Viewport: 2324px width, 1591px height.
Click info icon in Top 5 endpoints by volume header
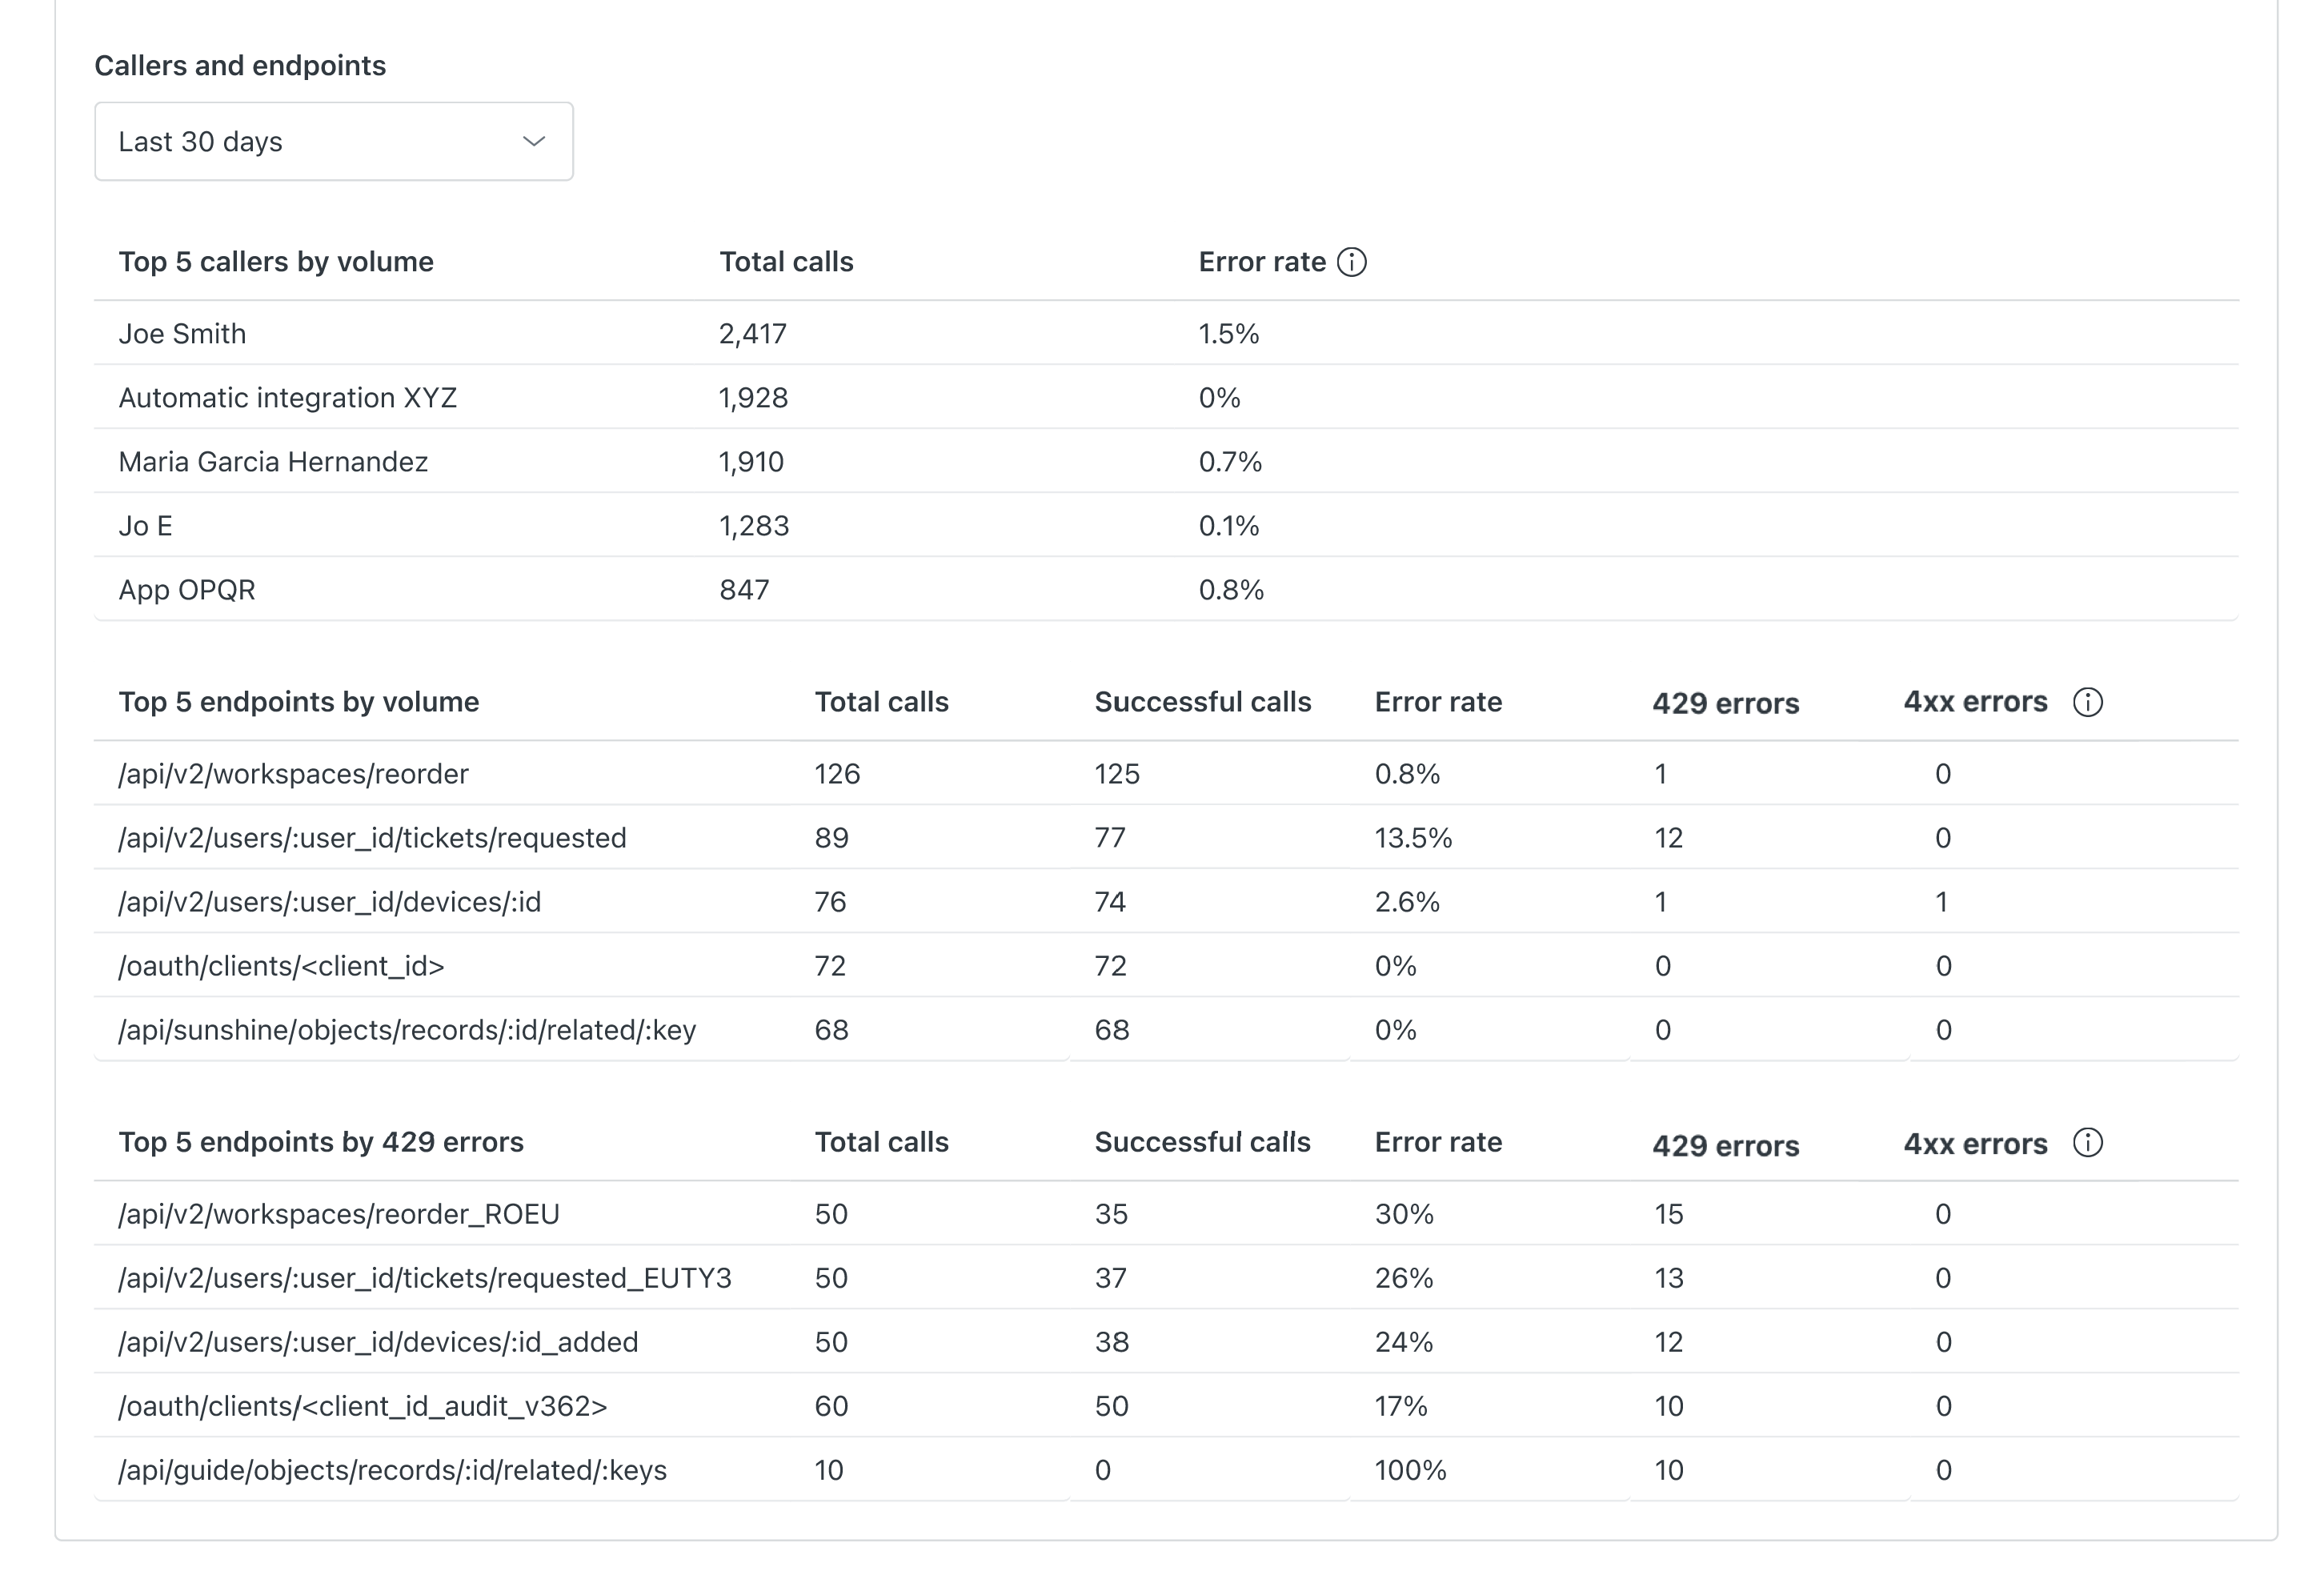(2087, 702)
